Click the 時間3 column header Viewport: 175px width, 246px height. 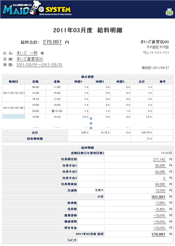(121, 82)
